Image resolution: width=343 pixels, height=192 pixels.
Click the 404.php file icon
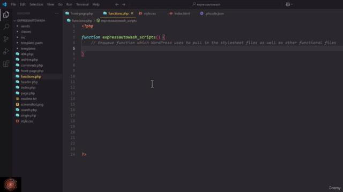[x=18, y=54]
